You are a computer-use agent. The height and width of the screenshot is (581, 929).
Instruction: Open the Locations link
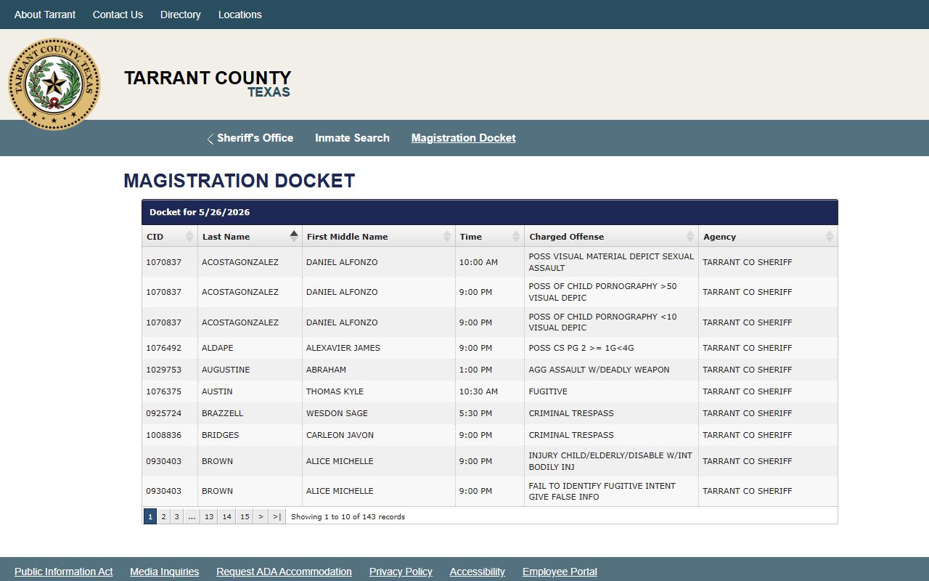click(x=240, y=15)
